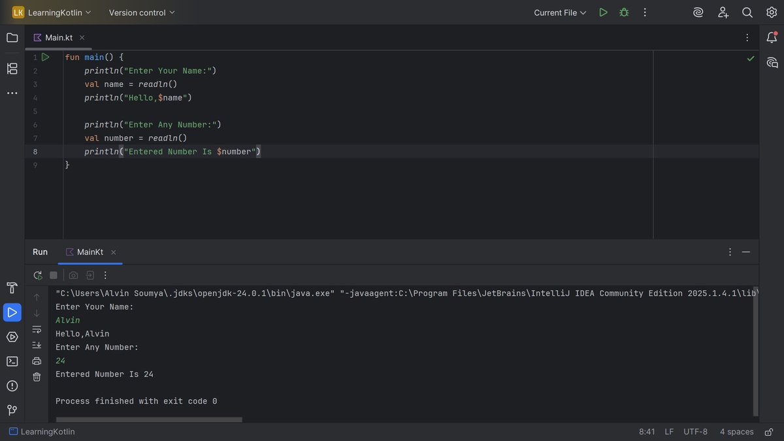Image resolution: width=784 pixels, height=441 pixels.
Task: Navigate up the stack trace arrow
Action: pyautogui.click(x=37, y=297)
